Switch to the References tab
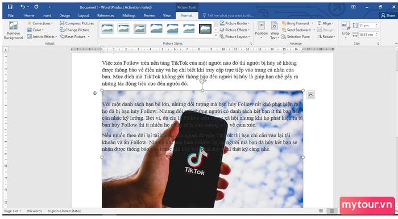398x219 pixels. (x=106, y=15)
